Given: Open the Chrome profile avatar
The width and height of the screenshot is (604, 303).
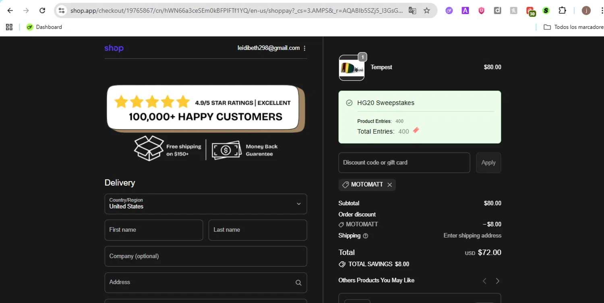Looking at the screenshot, I should click(586, 11).
